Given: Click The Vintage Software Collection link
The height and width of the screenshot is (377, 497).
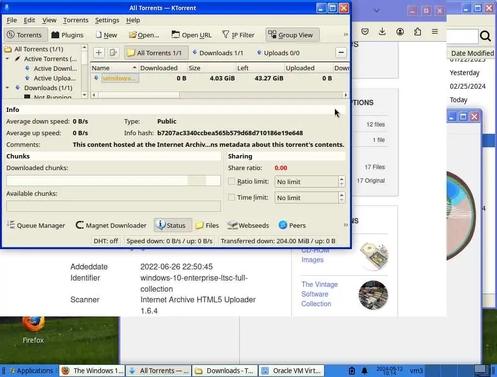Looking at the screenshot, I should 319,294.
